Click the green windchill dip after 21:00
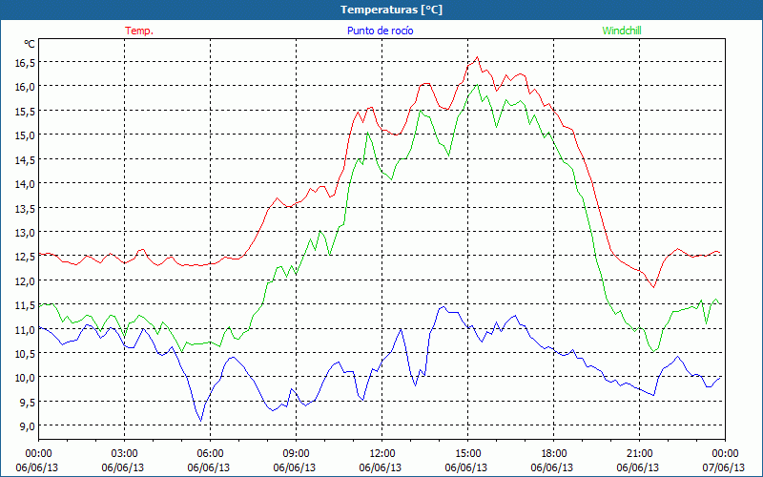Image resolution: width=763 pixels, height=477 pixels. [x=653, y=351]
